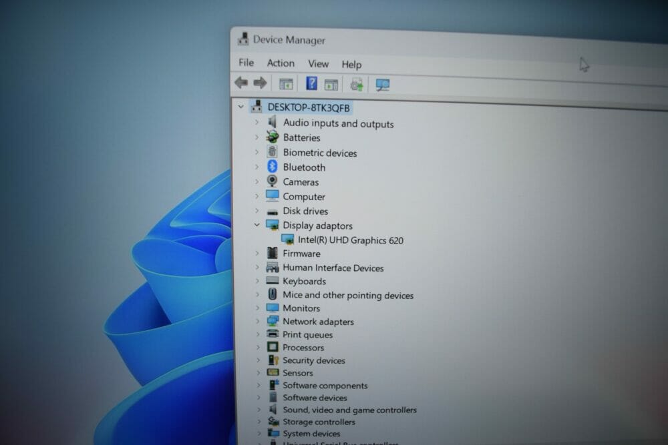Click the Display adaptors category icon

click(273, 225)
